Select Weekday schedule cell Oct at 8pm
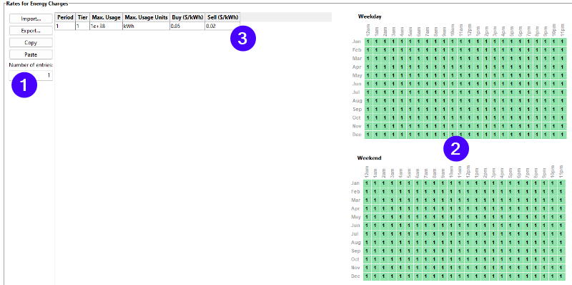 (x=537, y=117)
